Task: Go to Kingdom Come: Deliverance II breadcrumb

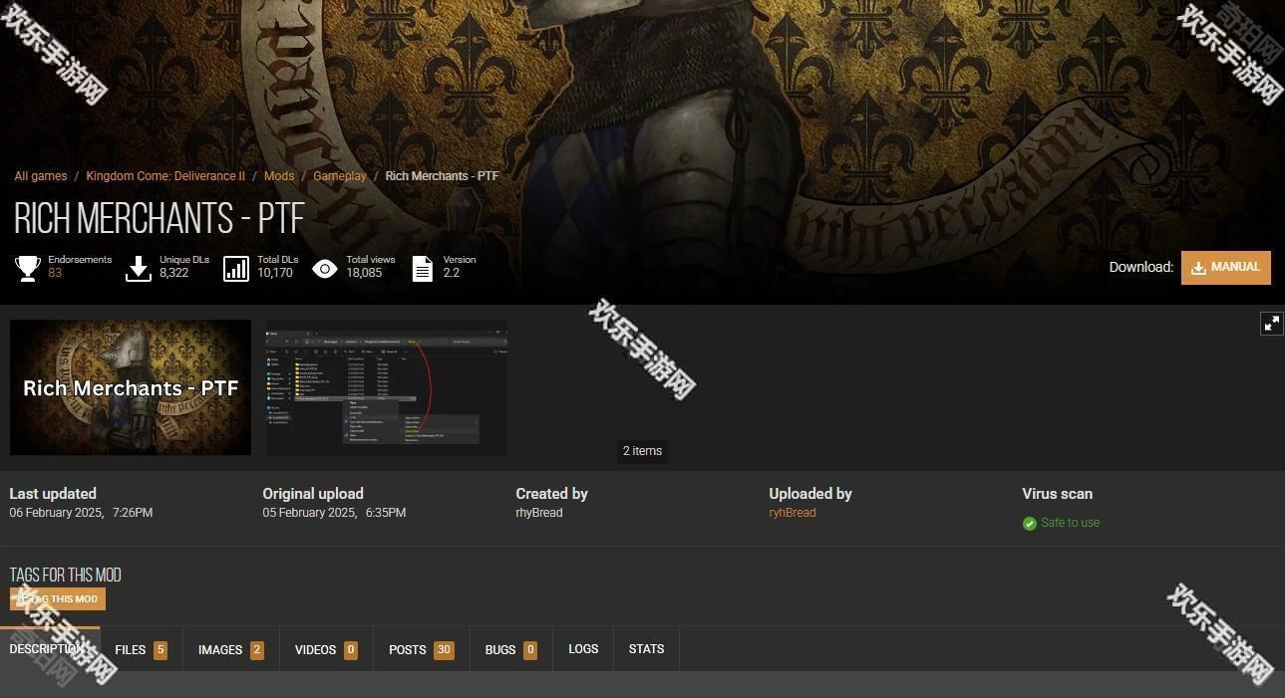Action: [165, 176]
